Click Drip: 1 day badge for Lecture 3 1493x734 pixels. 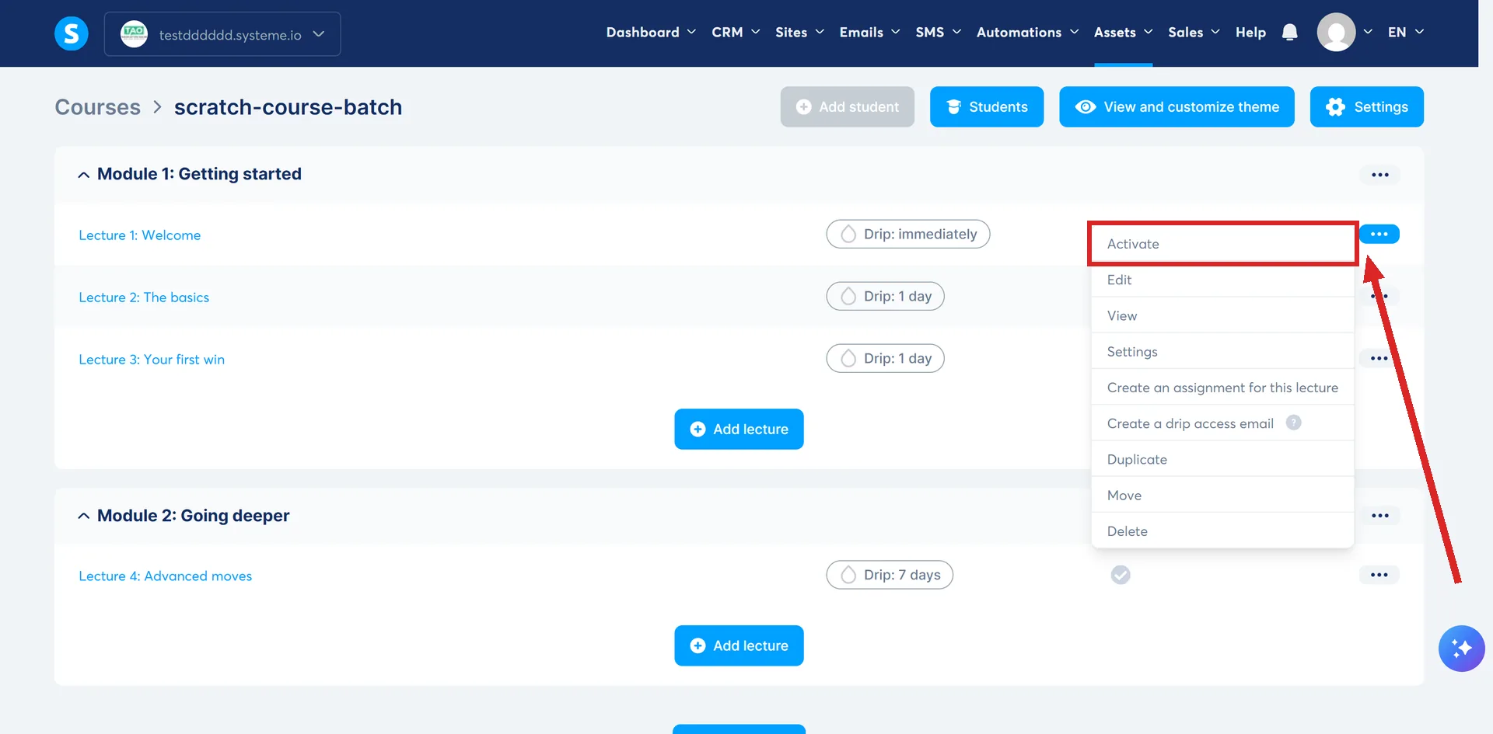[x=885, y=358]
